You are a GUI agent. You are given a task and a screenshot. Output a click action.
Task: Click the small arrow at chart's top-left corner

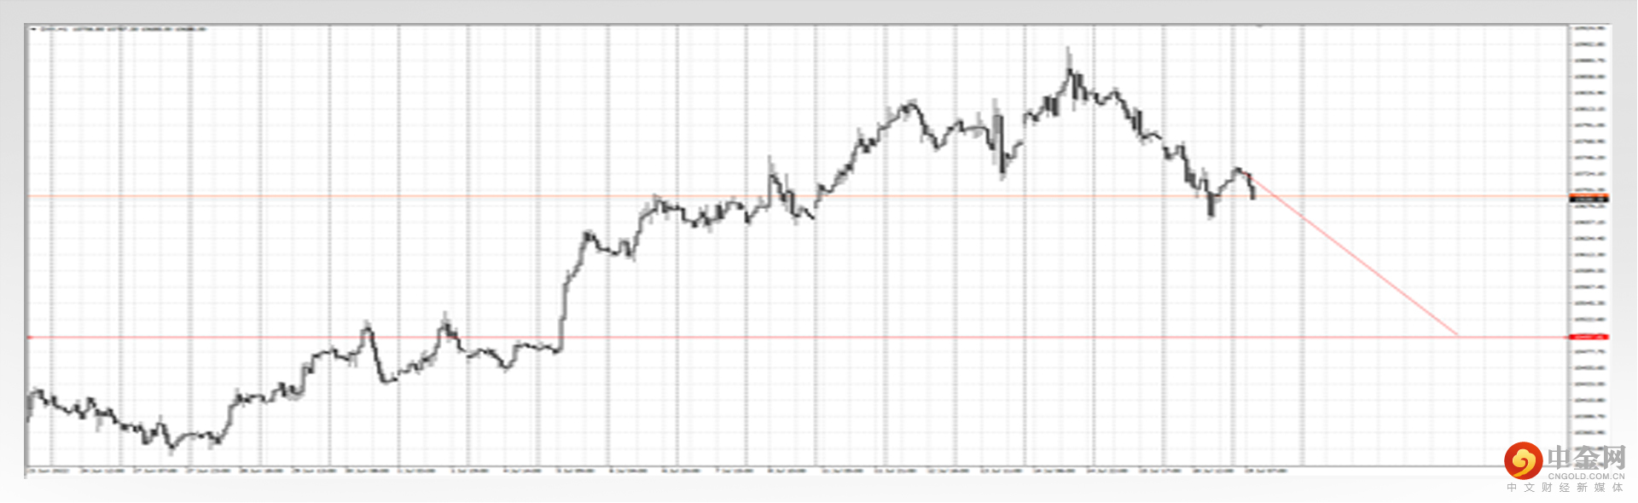tap(33, 30)
